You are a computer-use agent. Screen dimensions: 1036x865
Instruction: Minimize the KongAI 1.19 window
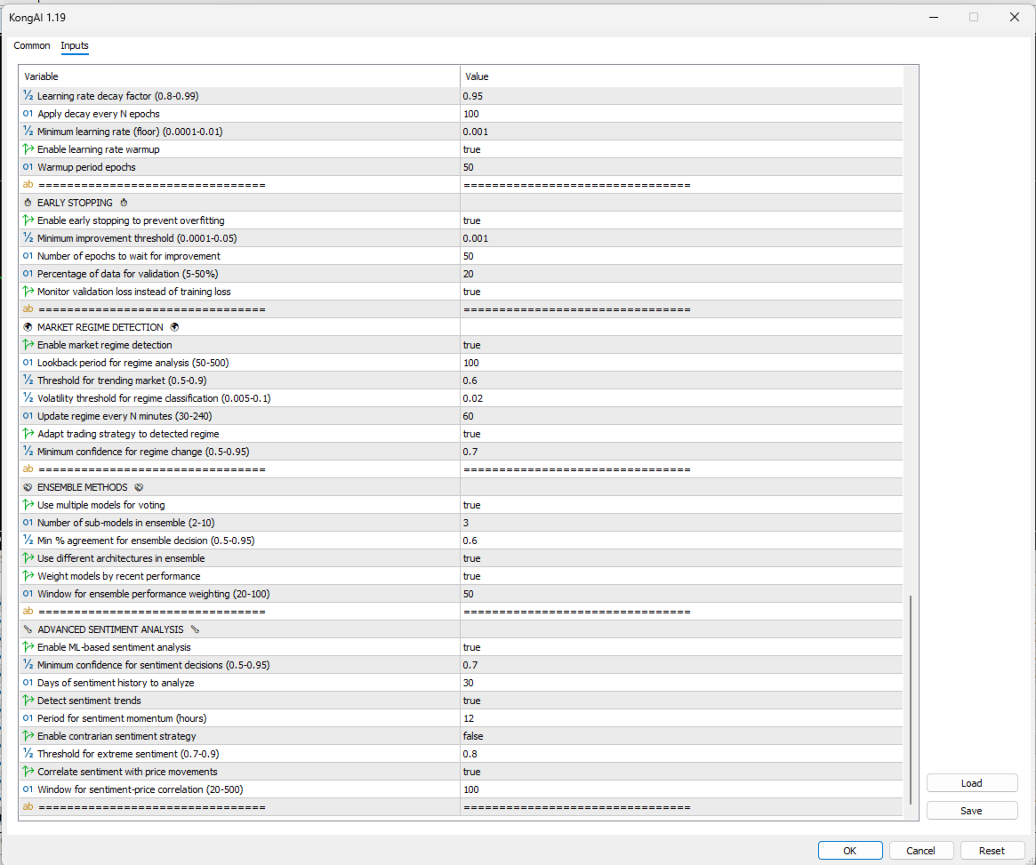934,17
